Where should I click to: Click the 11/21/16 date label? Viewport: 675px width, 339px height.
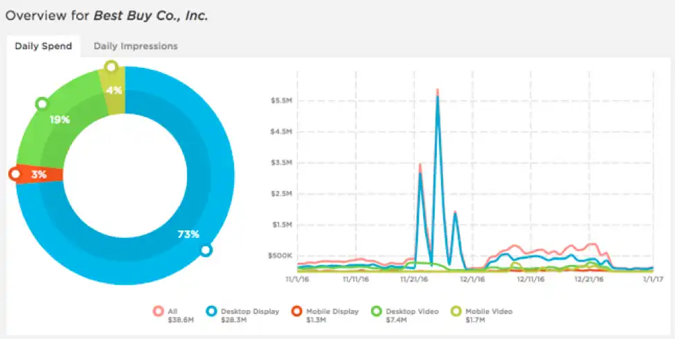[x=414, y=280]
